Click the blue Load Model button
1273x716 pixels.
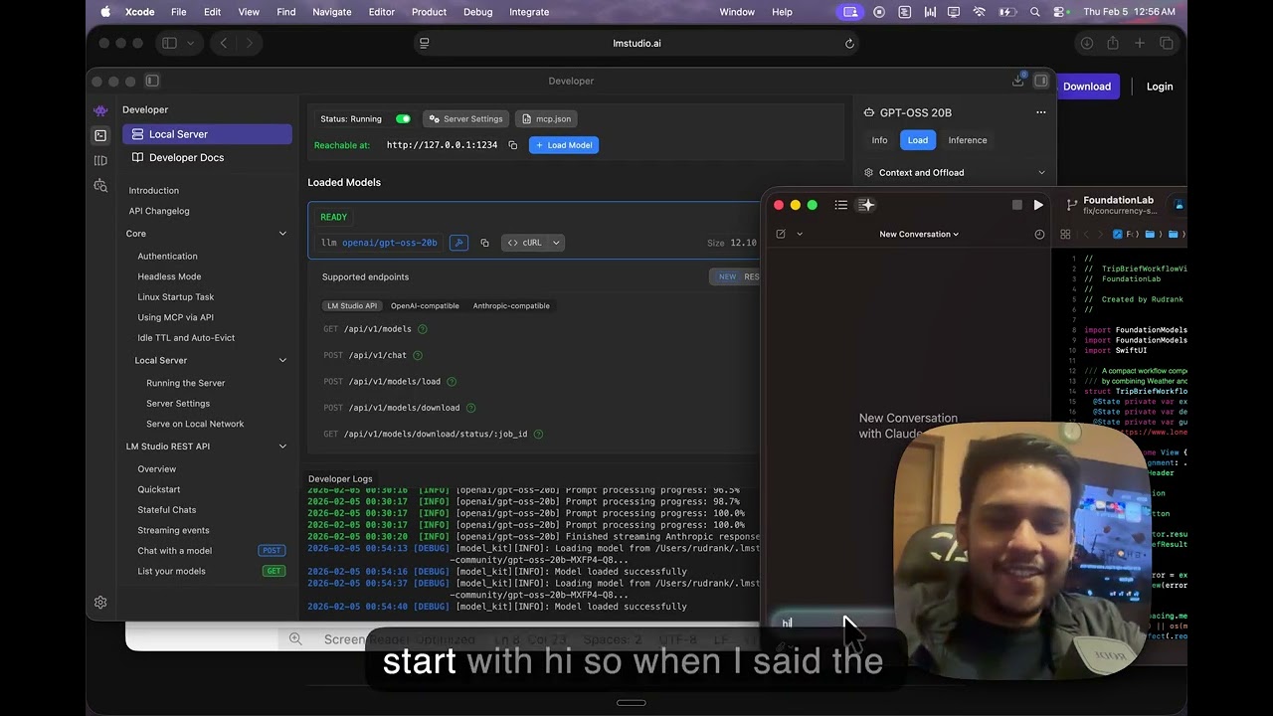pyautogui.click(x=564, y=145)
